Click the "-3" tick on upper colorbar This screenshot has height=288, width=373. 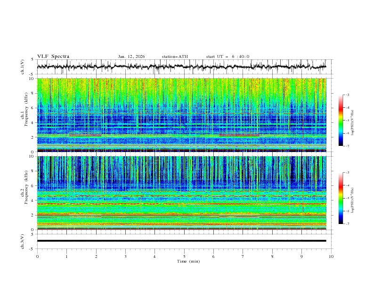[x=347, y=95]
